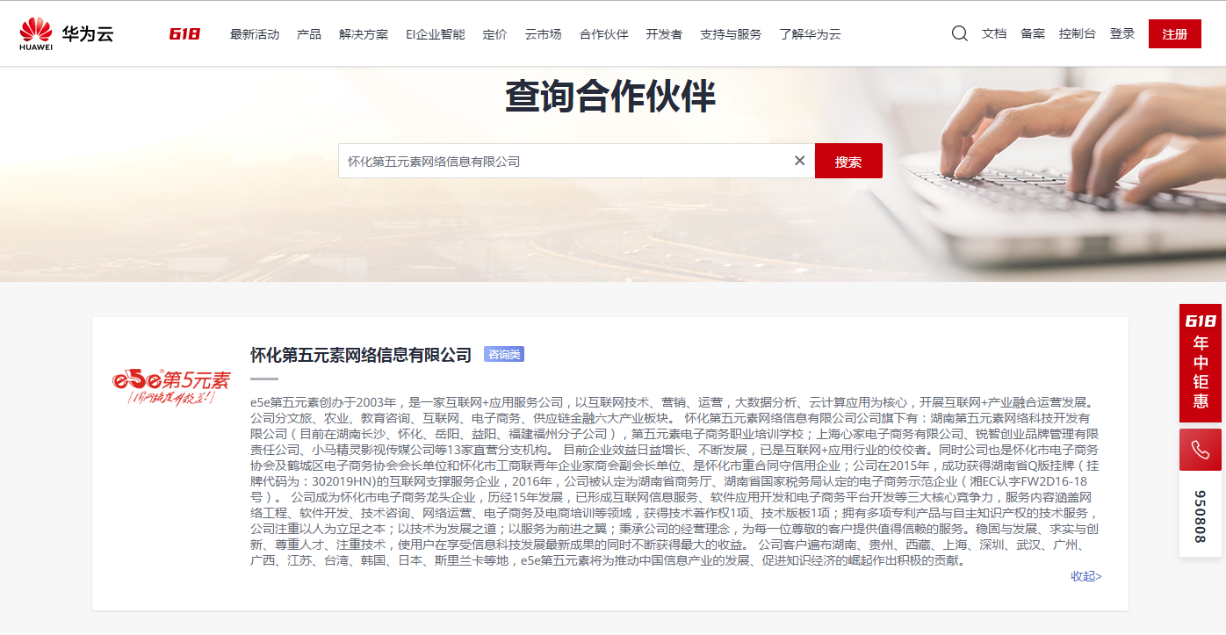Screen dimensions: 1226x635
Task: Open the 了解华为云 menu
Action: click(810, 34)
